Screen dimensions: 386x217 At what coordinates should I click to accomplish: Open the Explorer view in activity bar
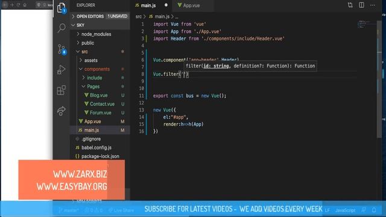pos(61,8)
